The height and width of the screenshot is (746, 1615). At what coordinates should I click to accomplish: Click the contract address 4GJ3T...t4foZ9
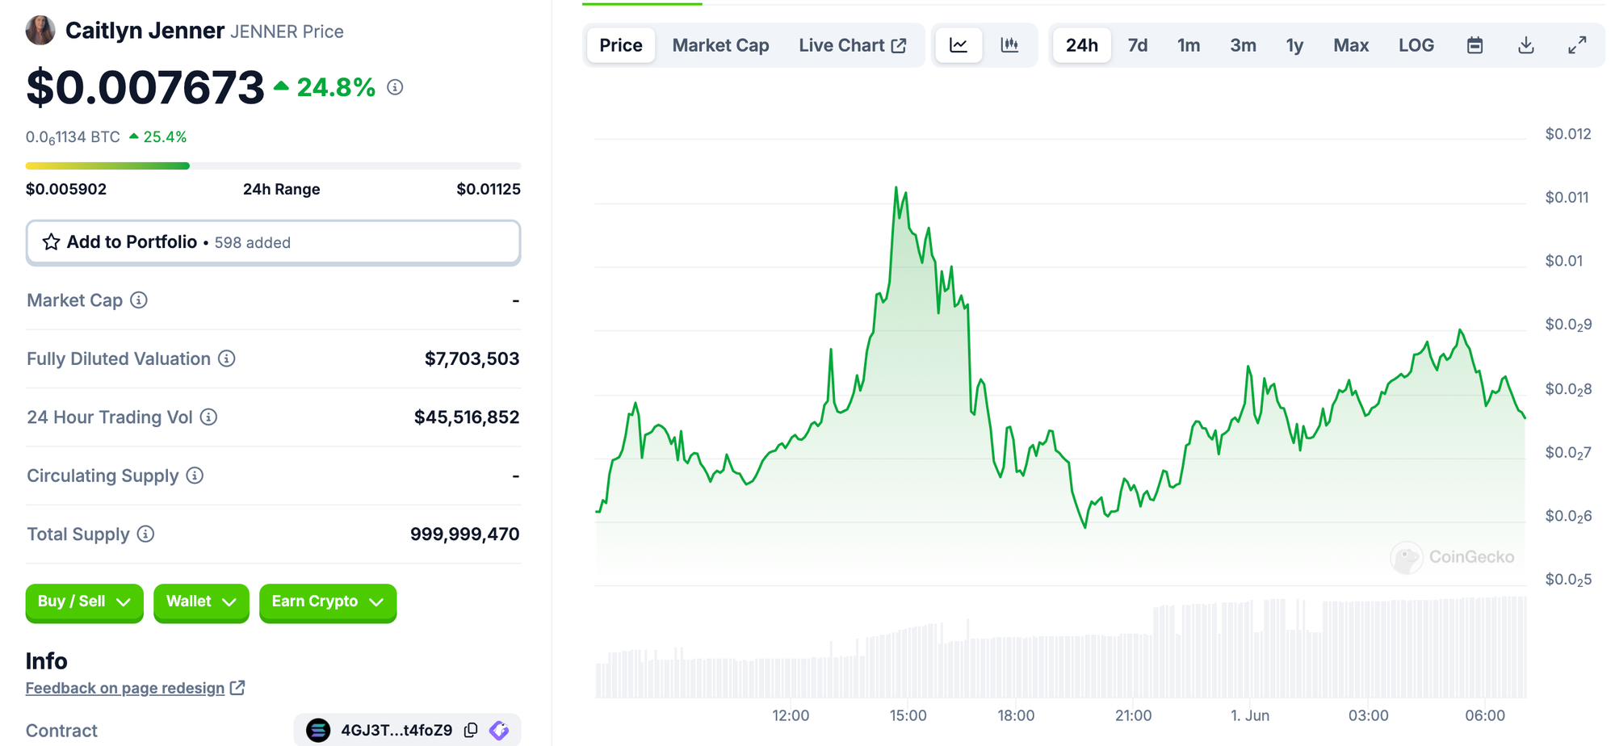click(396, 731)
